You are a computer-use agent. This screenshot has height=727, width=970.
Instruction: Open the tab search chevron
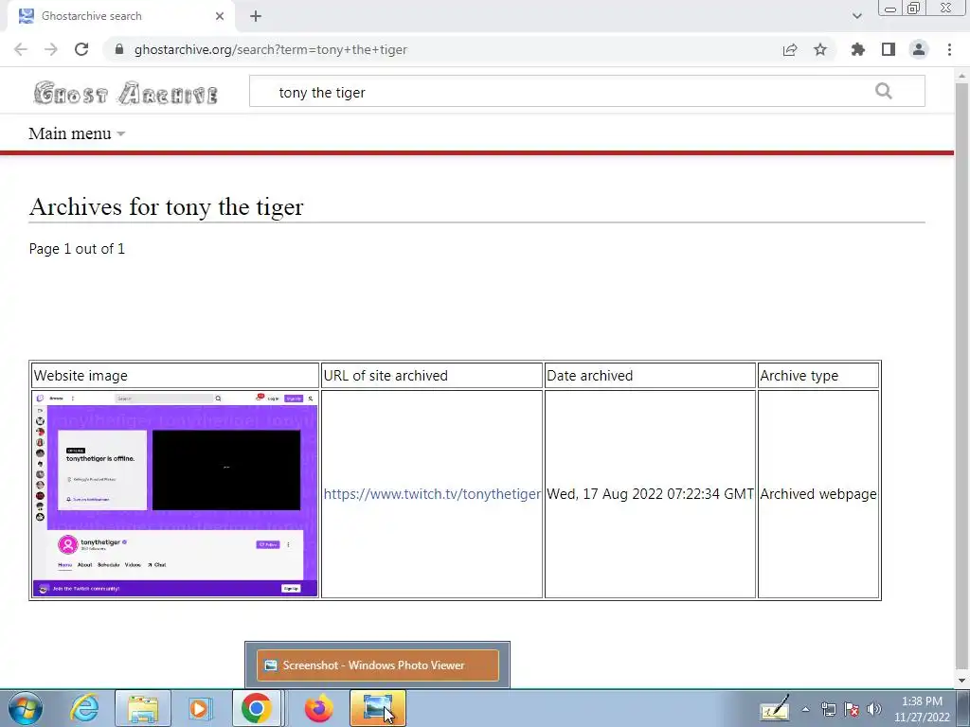pyautogui.click(x=856, y=16)
